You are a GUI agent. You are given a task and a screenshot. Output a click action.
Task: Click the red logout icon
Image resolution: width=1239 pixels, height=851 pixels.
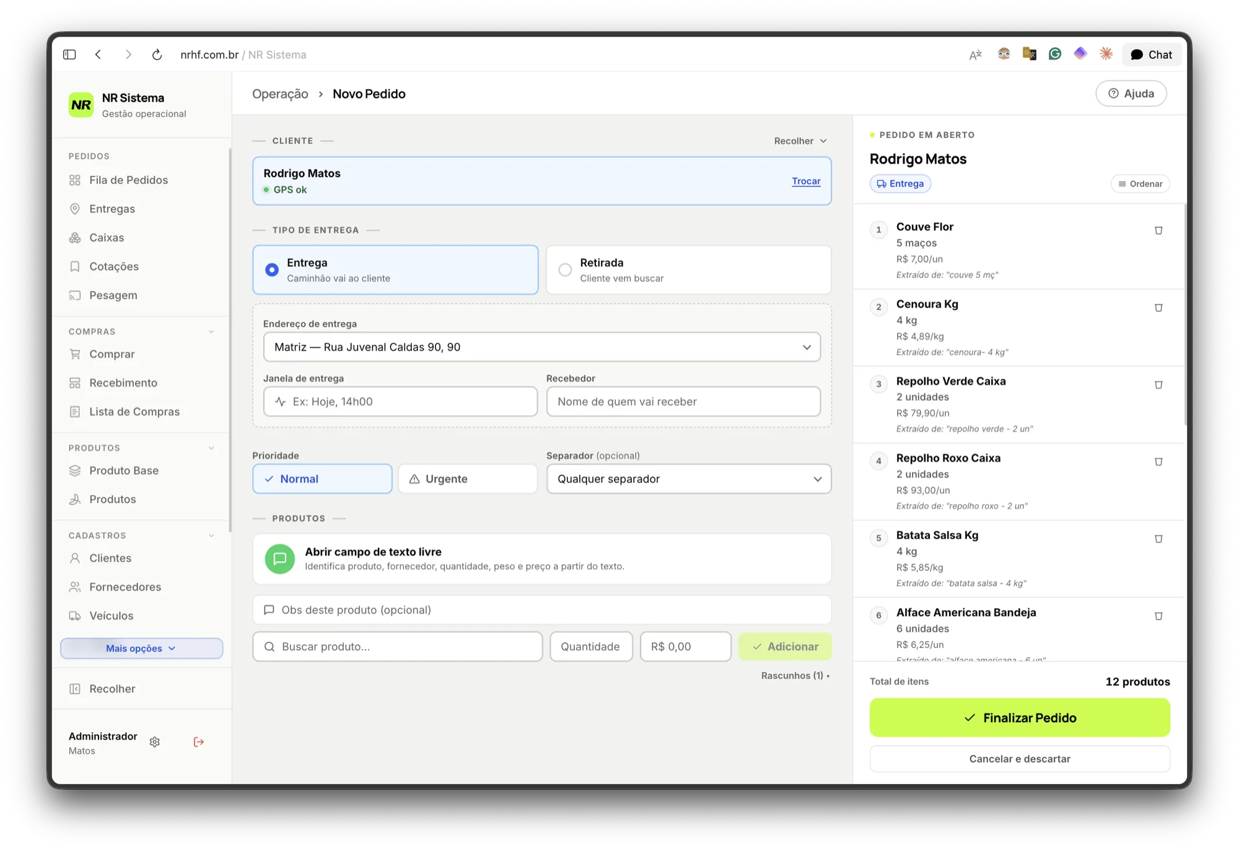point(199,742)
